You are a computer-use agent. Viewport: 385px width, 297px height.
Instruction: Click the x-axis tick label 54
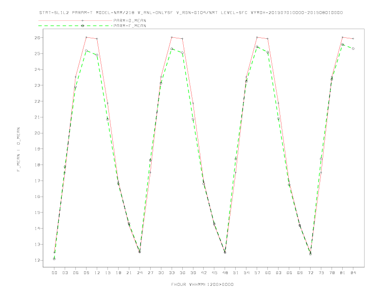[x=246, y=273]
